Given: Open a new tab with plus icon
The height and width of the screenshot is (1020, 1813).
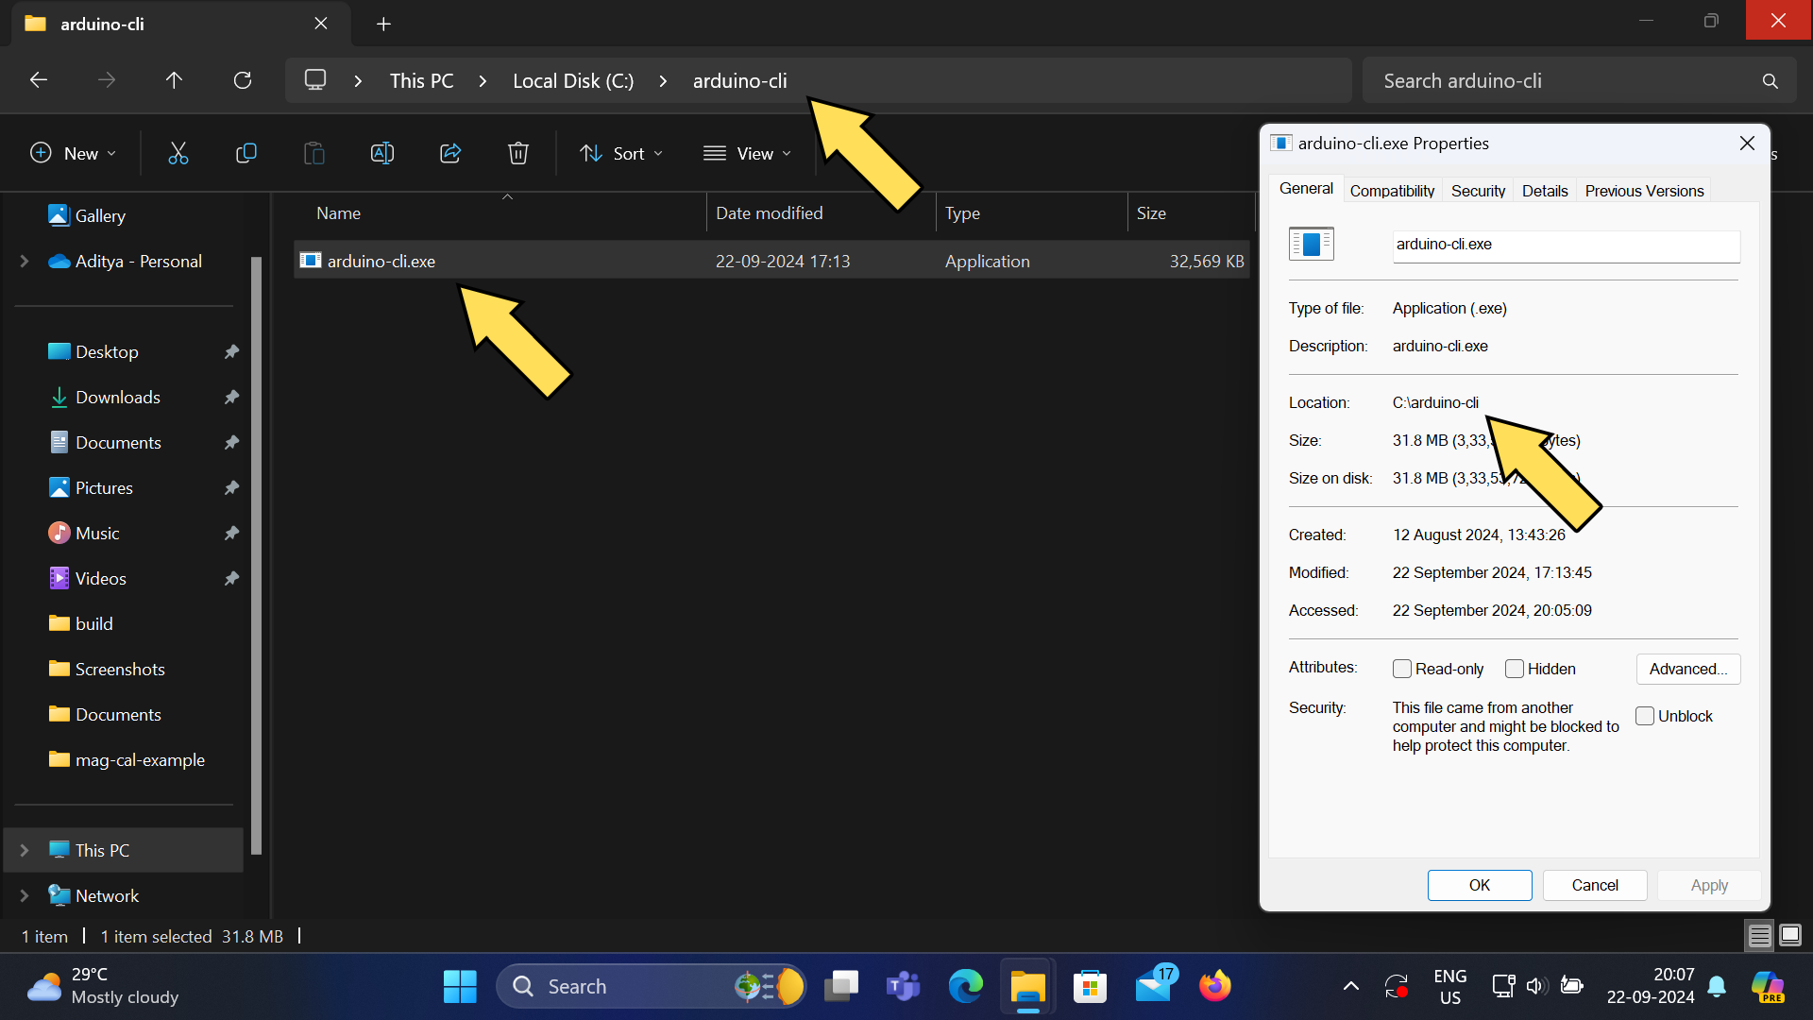Looking at the screenshot, I should [383, 24].
